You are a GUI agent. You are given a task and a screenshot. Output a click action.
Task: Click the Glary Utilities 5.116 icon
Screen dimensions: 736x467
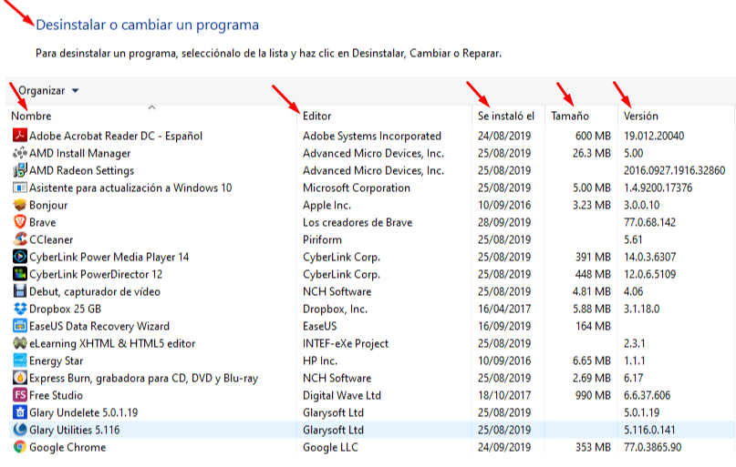[x=20, y=430]
